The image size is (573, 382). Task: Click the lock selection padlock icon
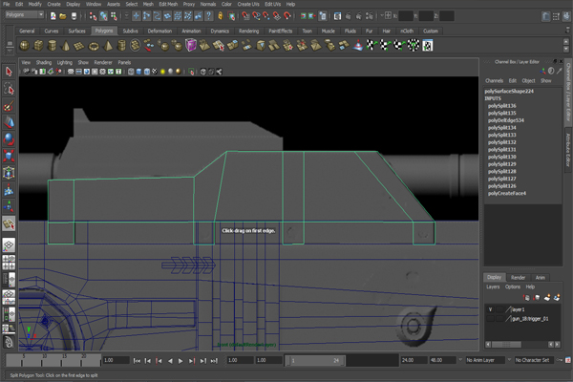220,15
